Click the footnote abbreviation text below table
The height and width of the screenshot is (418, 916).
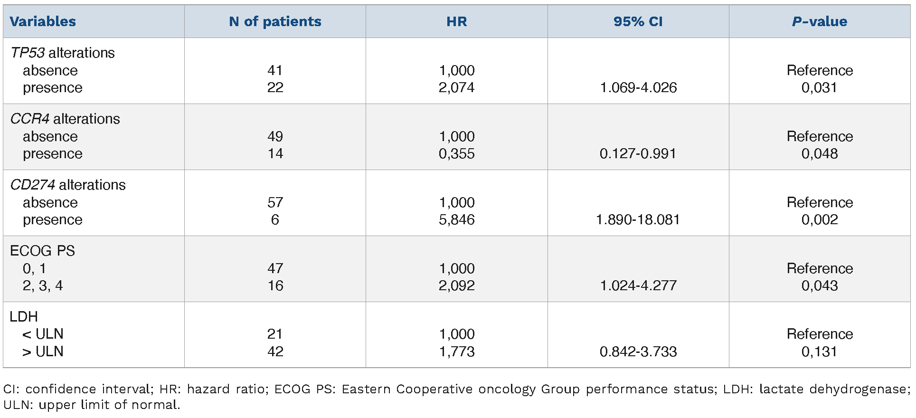pos(456,397)
